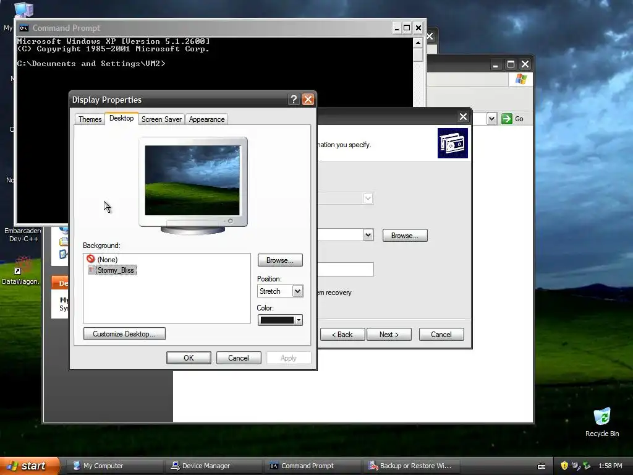Viewport: 633px width, 475px height.
Task: Switch to Backup or Restore taskbar button
Action: click(412, 466)
